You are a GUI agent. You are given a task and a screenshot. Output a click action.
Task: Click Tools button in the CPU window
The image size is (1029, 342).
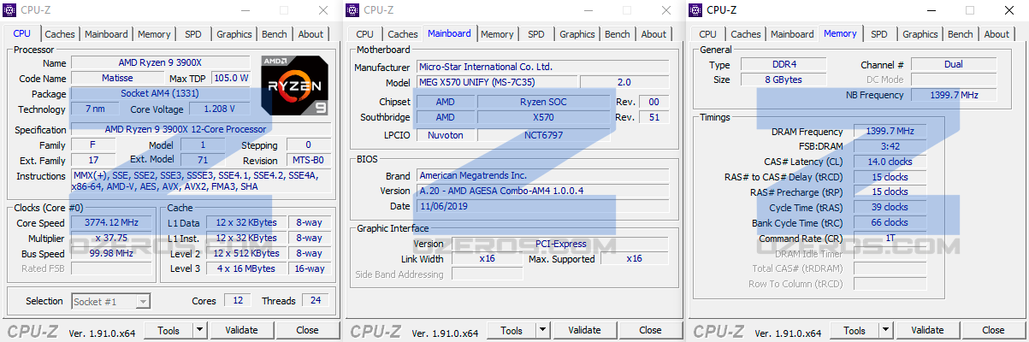point(169,330)
